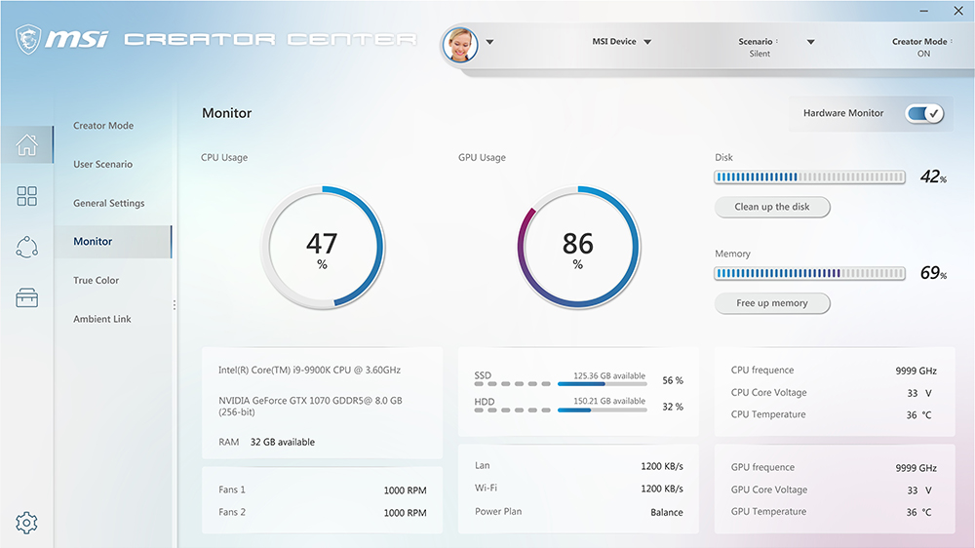Click the CPU Temperature label

click(x=768, y=414)
